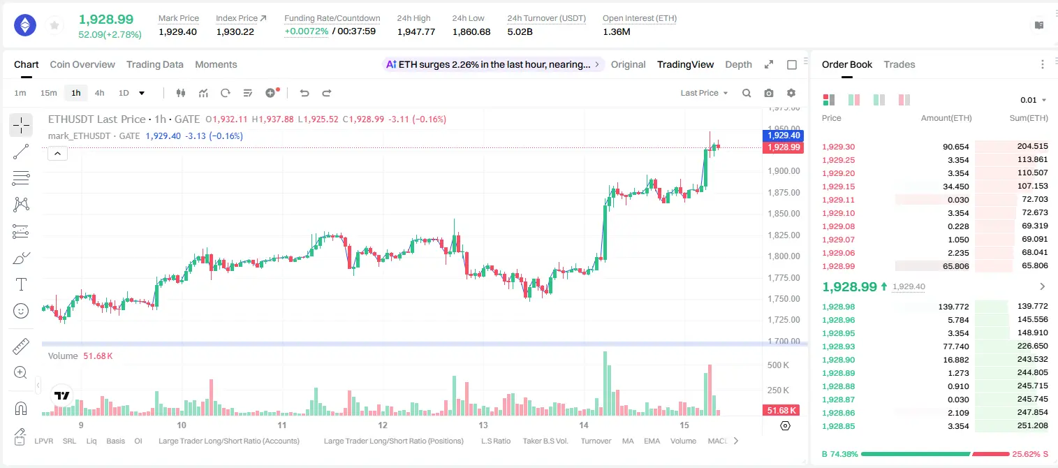Show only buy orders in order book
Image resolution: width=1058 pixels, height=468 pixels.
pyautogui.click(x=879, y=100)
